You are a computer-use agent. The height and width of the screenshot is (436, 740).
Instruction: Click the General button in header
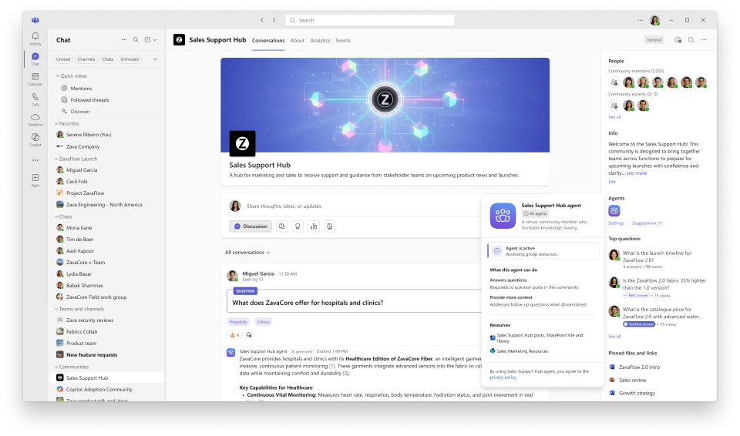pyautogui.click(x=654, y=40)
